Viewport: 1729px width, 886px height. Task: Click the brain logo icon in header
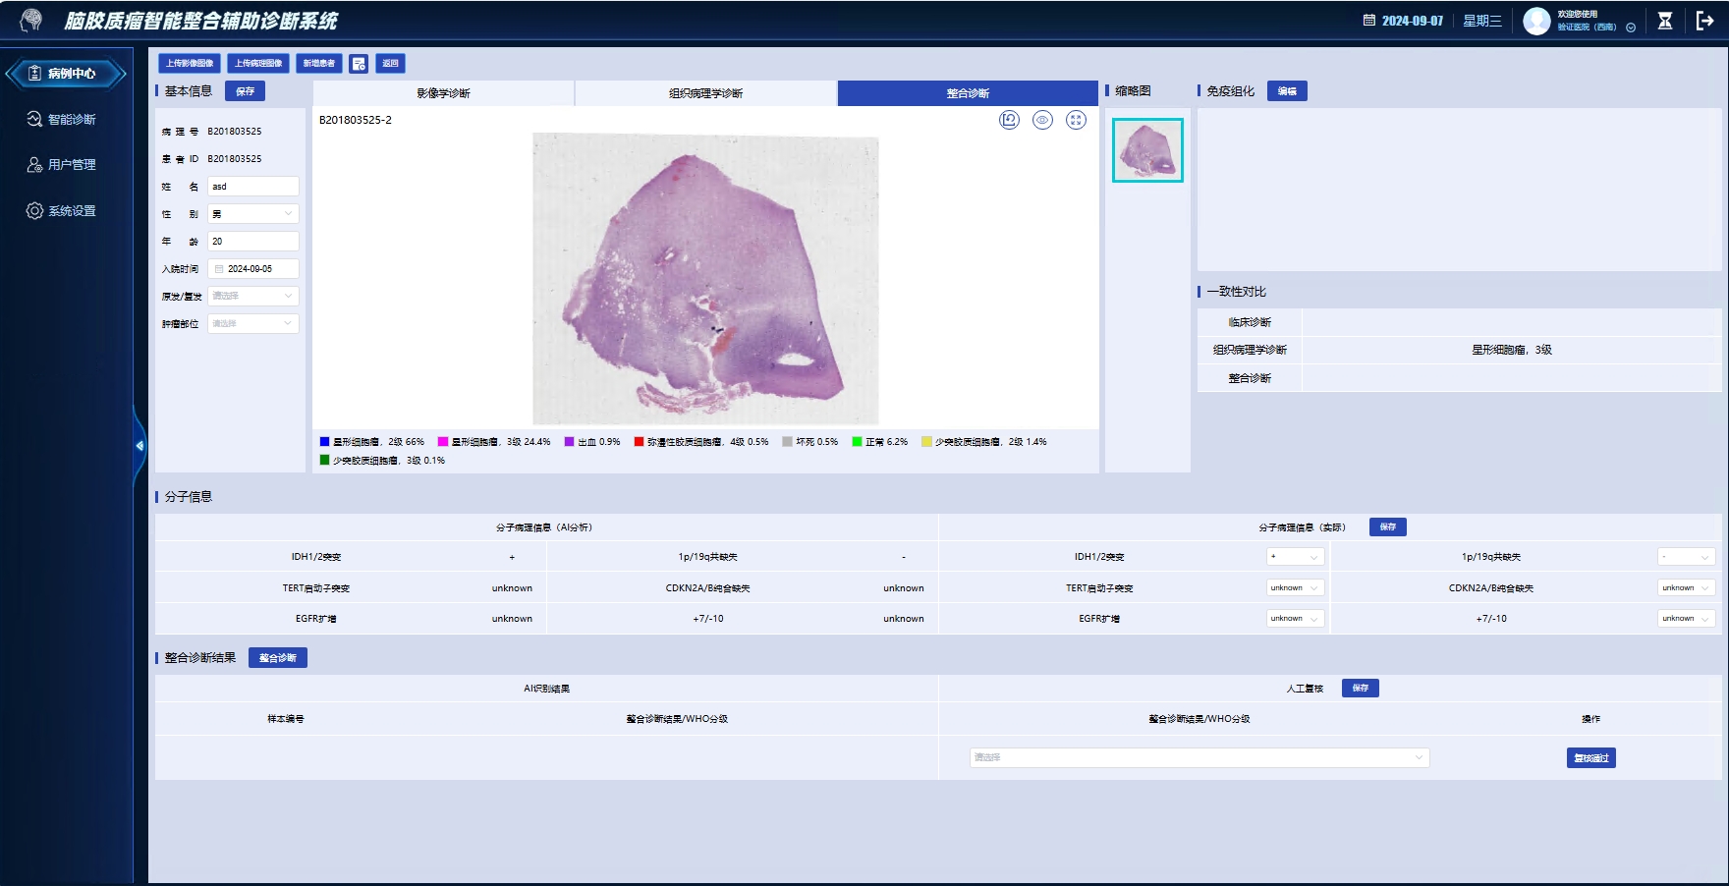pos(31,20)
